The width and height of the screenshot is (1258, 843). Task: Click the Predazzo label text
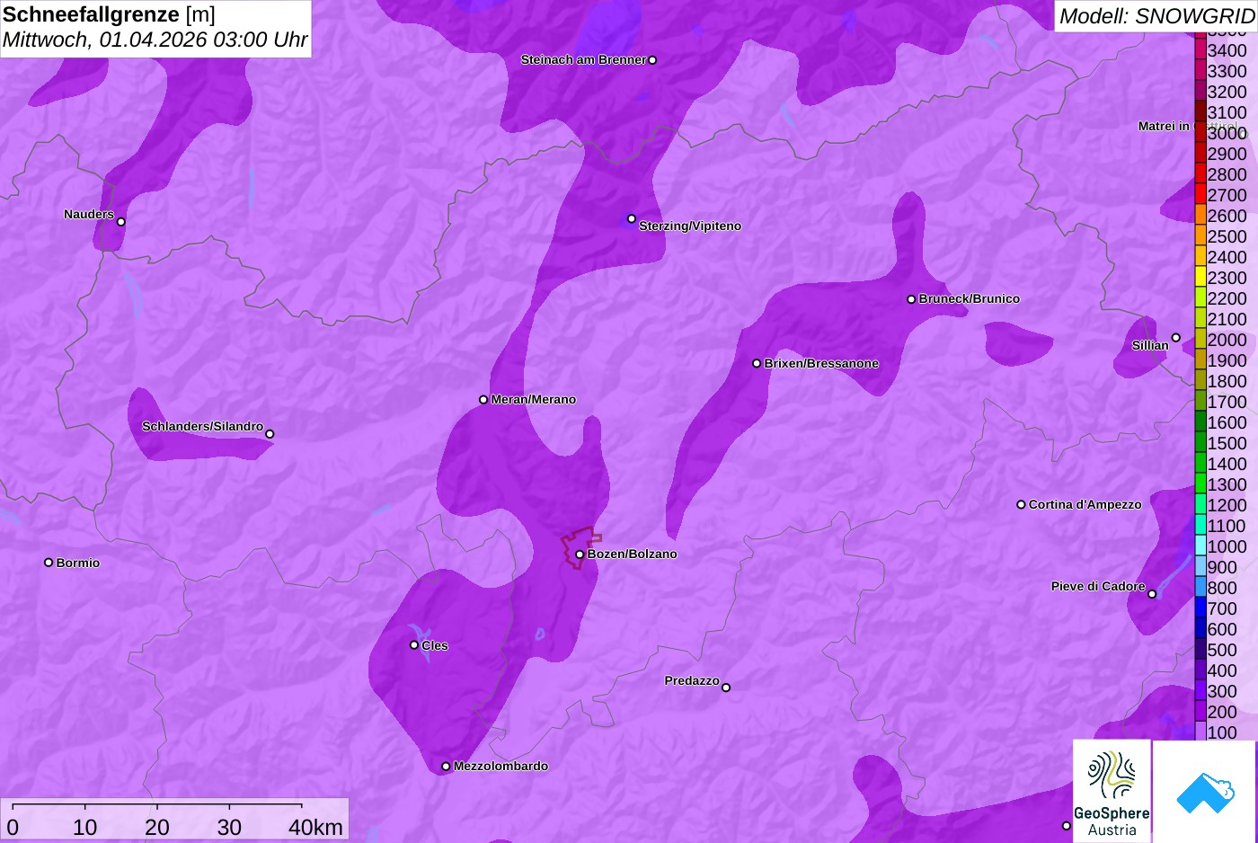click(x=692, y=680)
